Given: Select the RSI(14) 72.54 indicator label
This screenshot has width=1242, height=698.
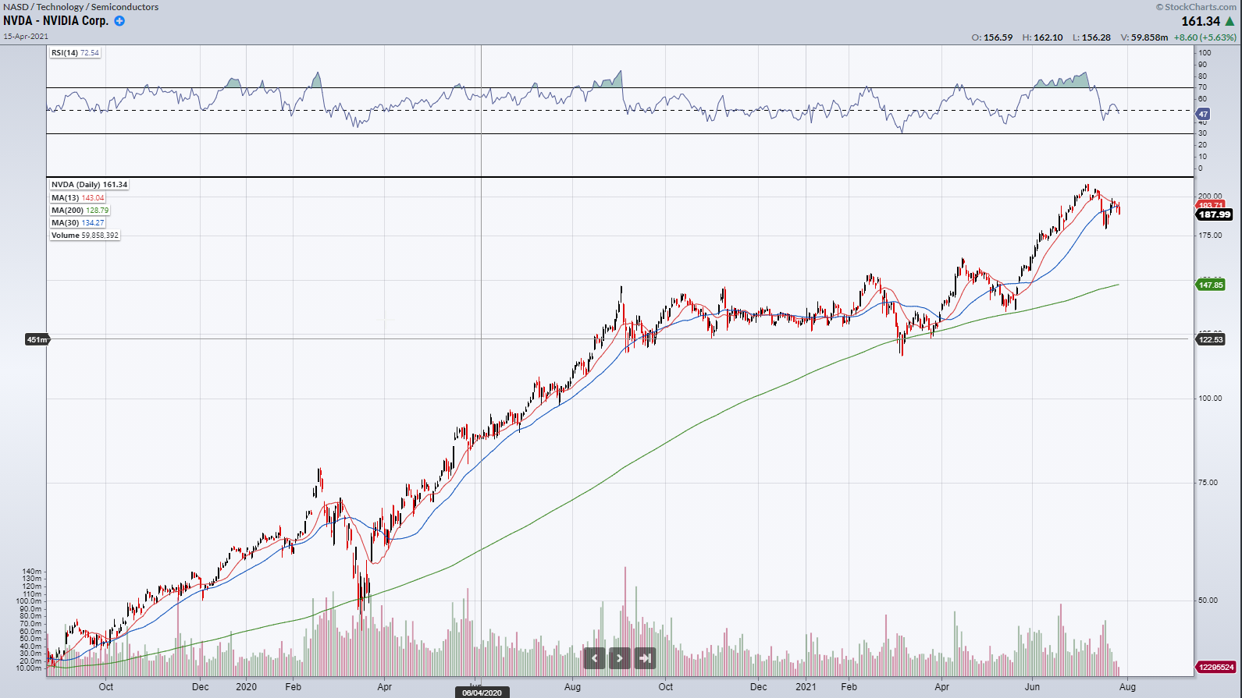Looking at the screenshot, I should click(76, 53).
